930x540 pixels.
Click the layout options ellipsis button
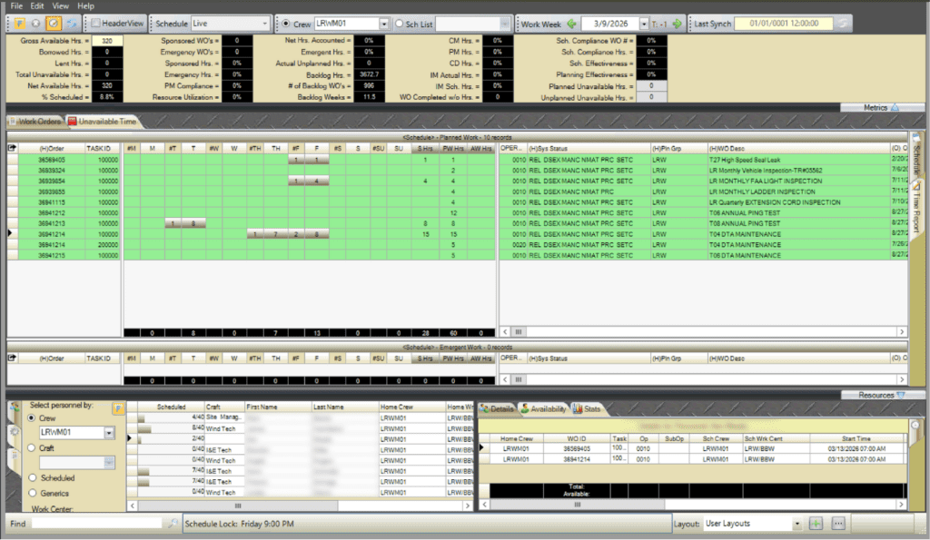[838, 524]
